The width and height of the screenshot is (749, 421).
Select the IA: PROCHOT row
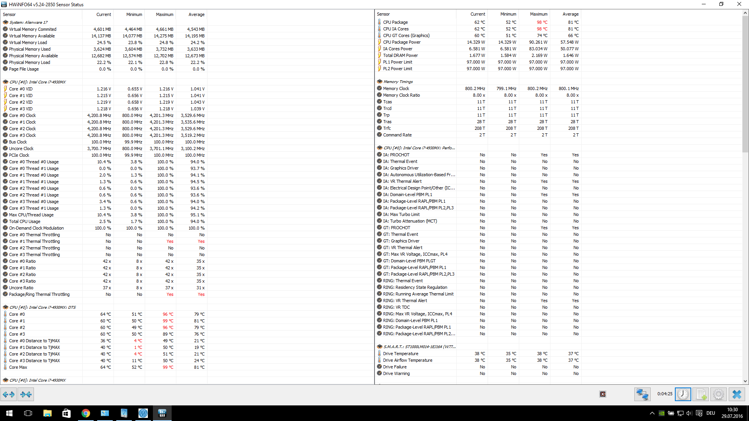tap(478, 155)
